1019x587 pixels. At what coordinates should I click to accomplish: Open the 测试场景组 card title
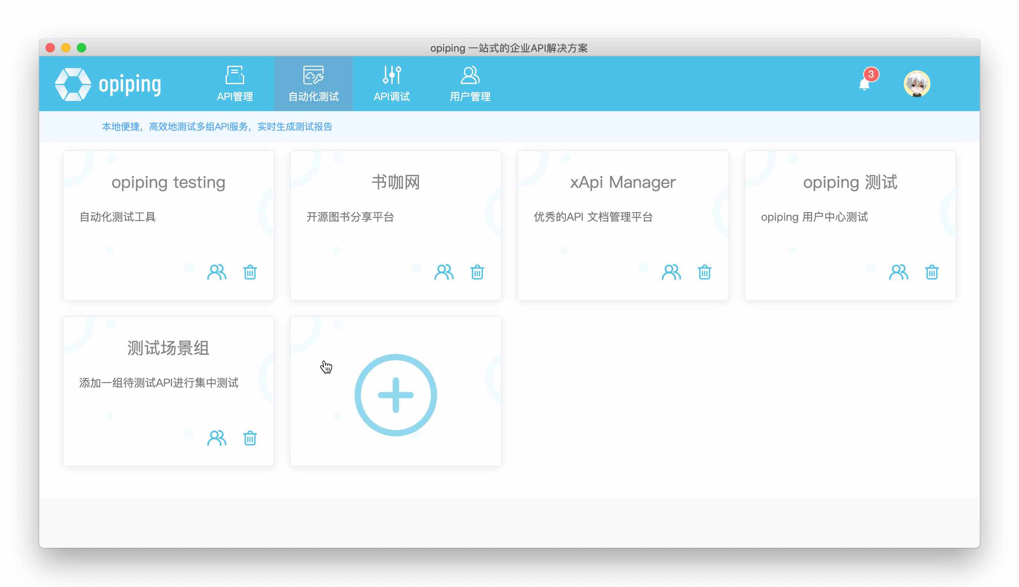pyautogui.click(x=169, y=348)
